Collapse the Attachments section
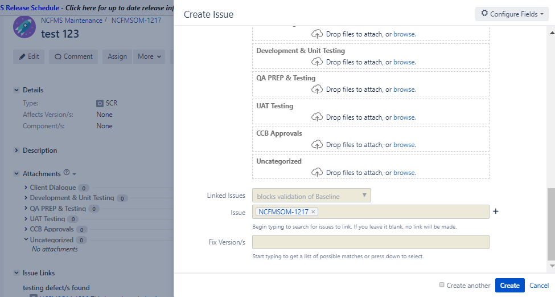The image size is (555, 297). coord(17,174)
